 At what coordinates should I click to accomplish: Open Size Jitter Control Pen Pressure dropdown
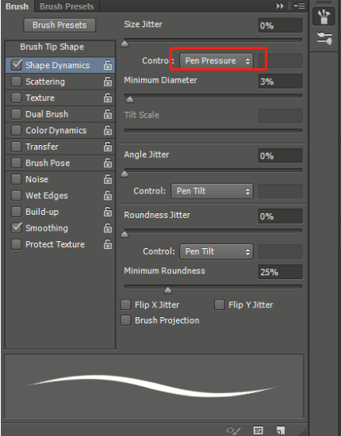216,61
